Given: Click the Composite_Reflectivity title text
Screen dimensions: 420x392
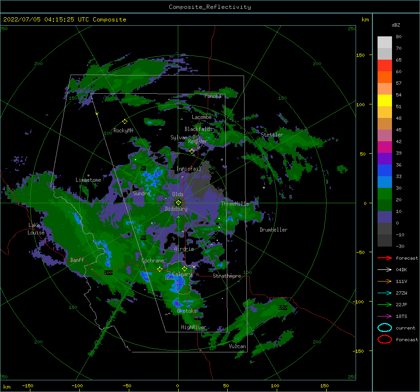Looking at the screenshot, I should (210, 7).
